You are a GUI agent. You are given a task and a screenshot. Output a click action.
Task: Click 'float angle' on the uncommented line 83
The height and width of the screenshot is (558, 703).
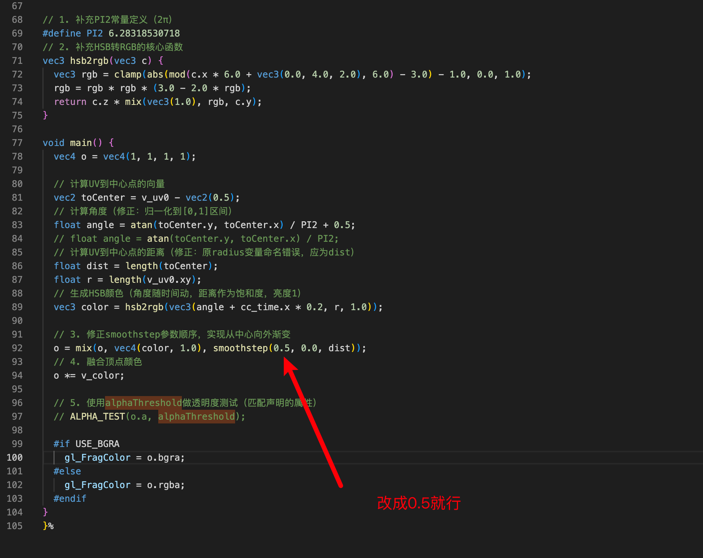(84, 225)
